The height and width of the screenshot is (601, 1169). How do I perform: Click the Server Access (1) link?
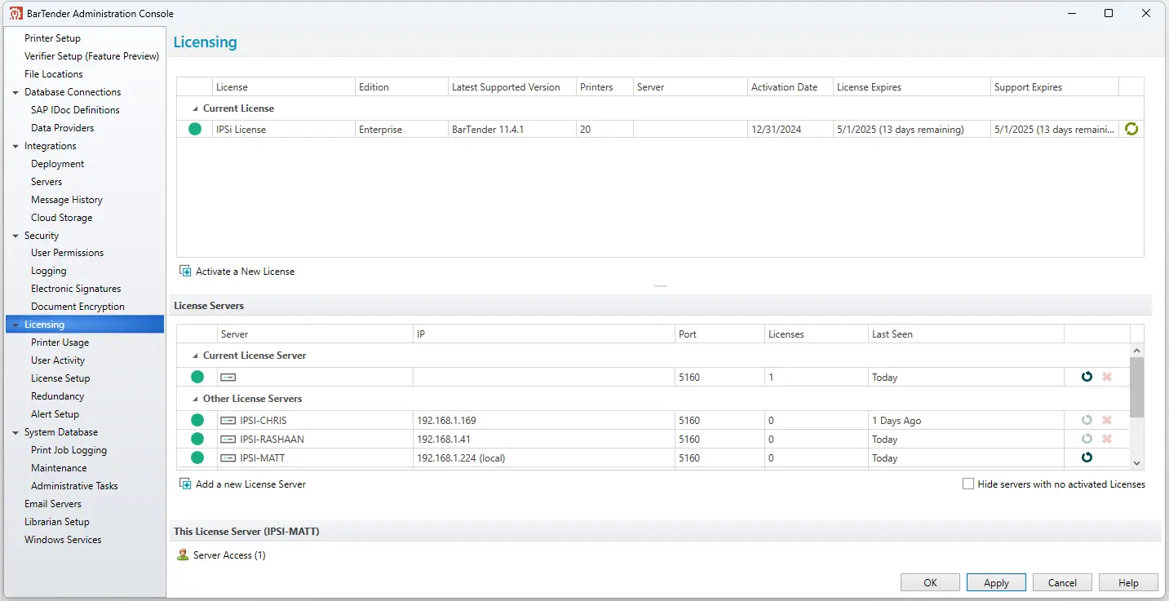229,555
